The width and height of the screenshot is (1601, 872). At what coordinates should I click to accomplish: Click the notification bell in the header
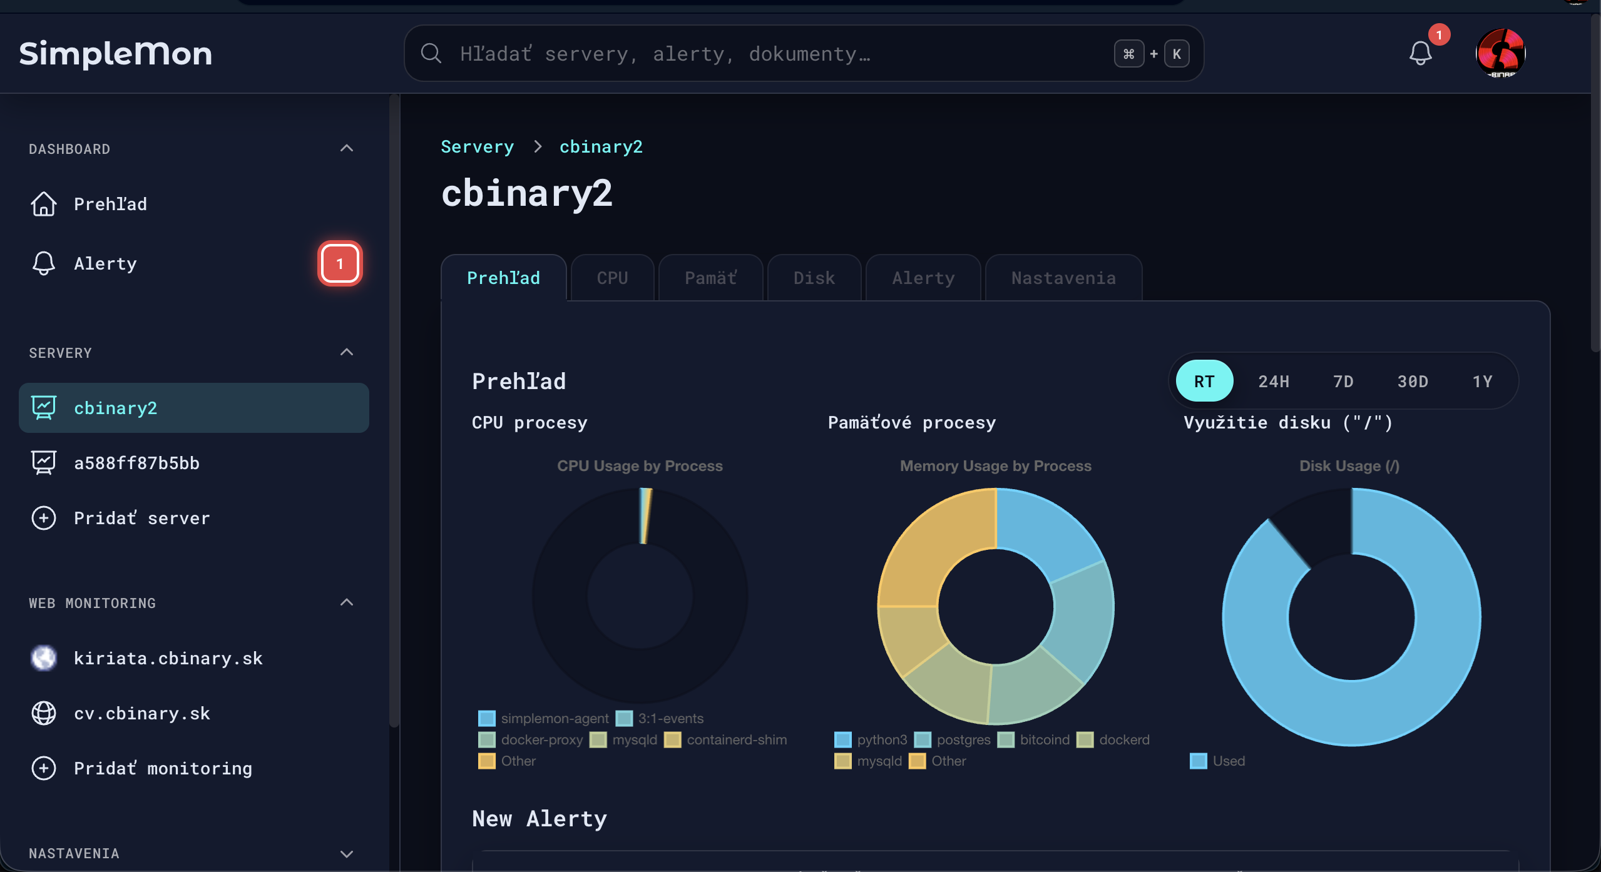click(1420, 53)
